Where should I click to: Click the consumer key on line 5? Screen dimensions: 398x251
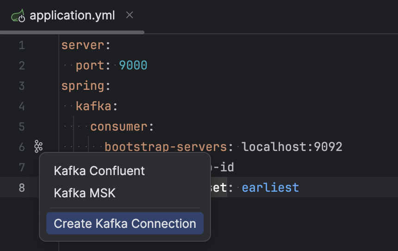[119, 127]
